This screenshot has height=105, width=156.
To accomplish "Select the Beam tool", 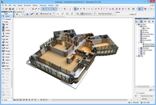I will tap(6, 36).
